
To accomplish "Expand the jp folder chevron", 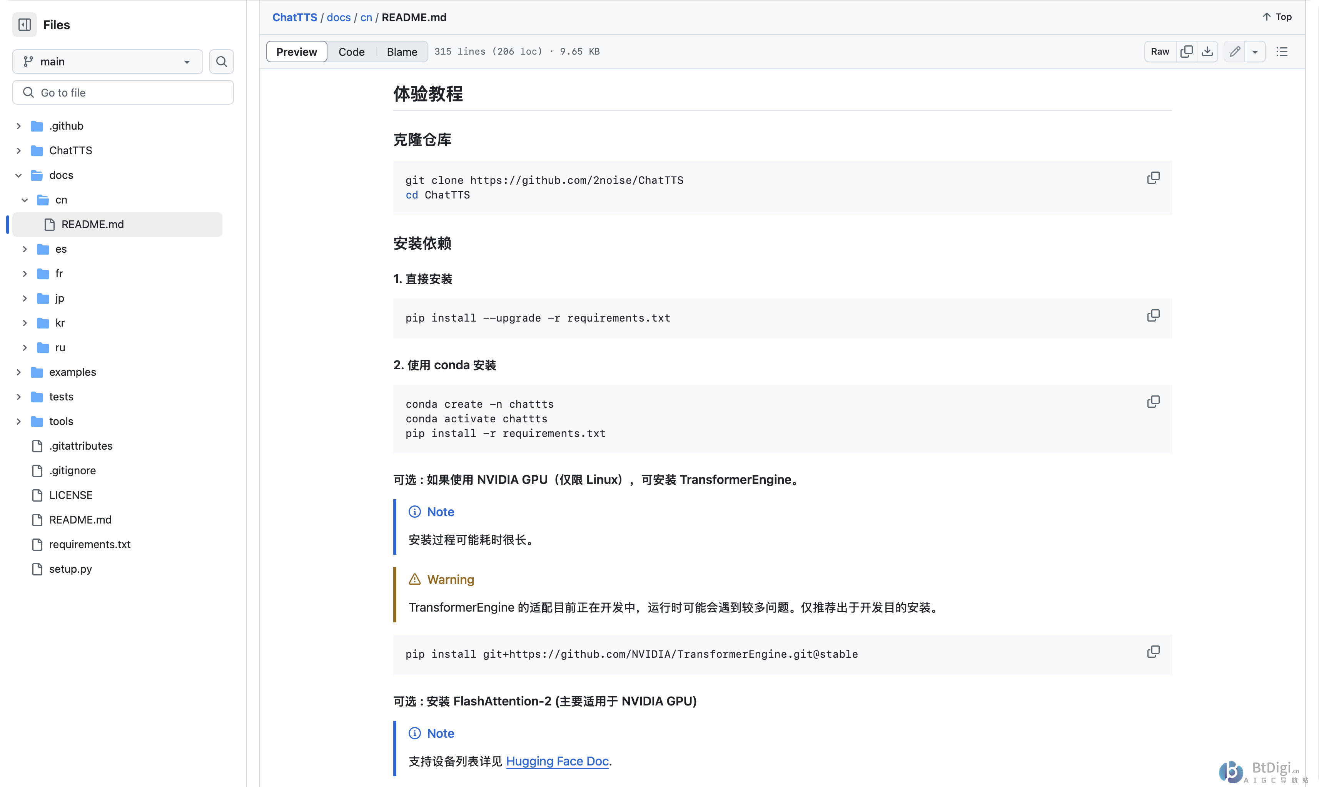I will (x=24, y=298).
